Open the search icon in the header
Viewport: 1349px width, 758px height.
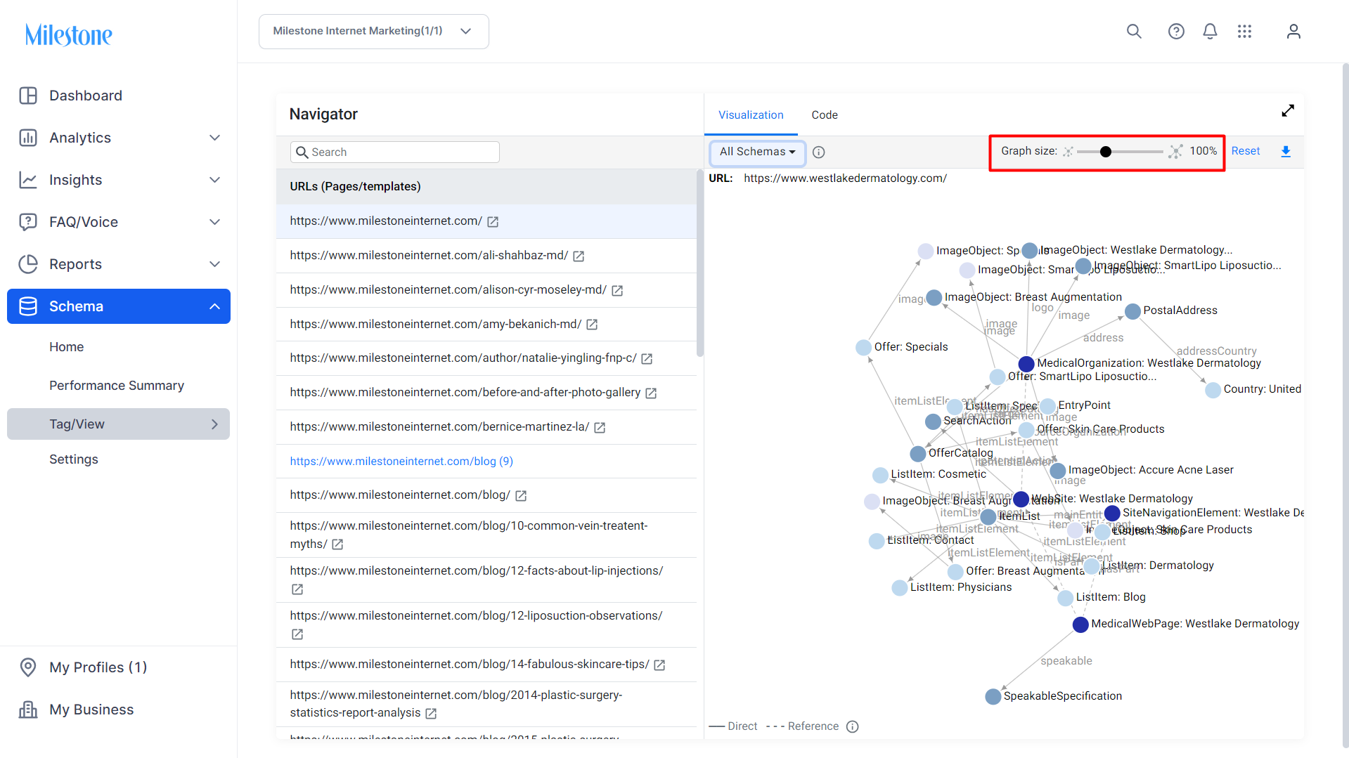pyautogui.click(x=1134, y=32)
